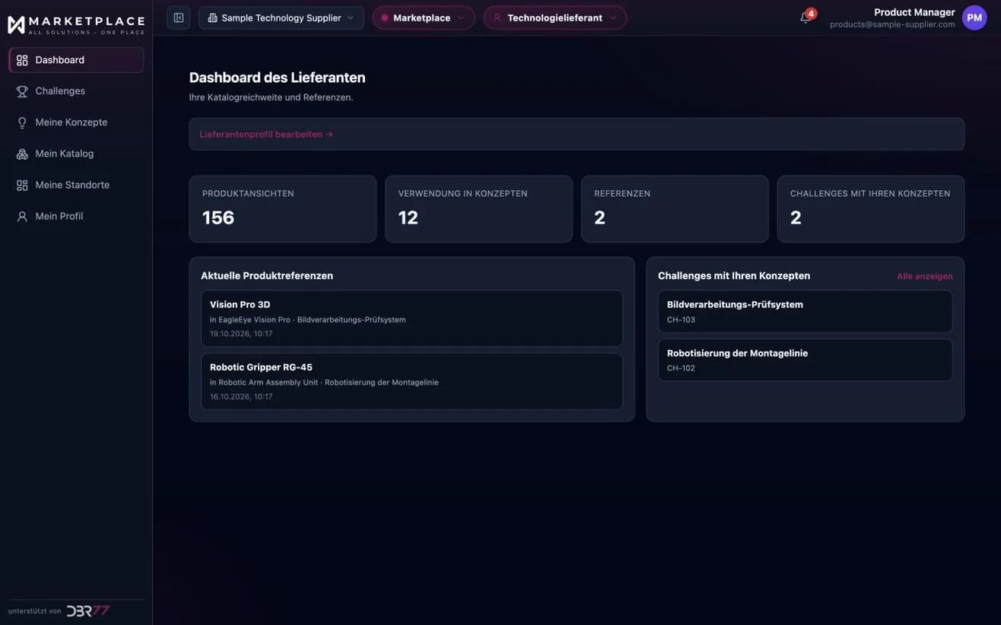The image size is (1001, 625).
Task: Open Challenges in the sidebar
Action: [x=76, y=91]
